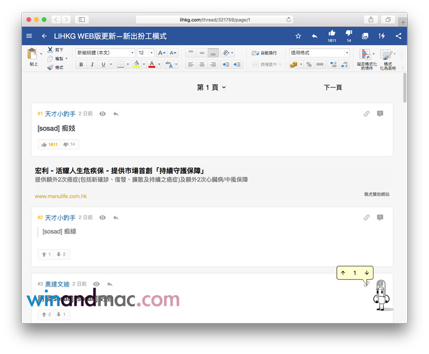The height and width of the screenshot is (354, 429).
Task: Click the share icon in the header
Action: (398, 36)
